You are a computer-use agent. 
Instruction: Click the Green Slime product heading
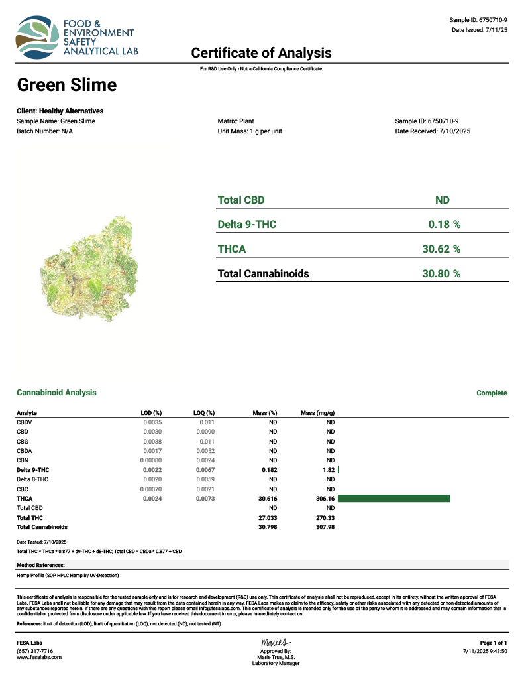coord(67,84)
